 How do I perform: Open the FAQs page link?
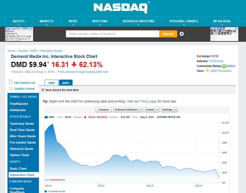[x=148, y=101]
